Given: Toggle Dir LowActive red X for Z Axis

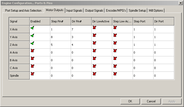Looking at the screenshot, I should 94,43.
